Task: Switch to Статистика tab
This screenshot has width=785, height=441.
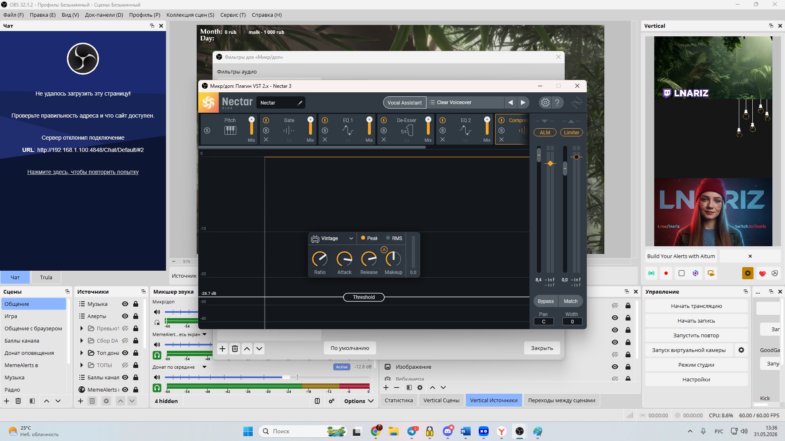Action: [399, 401]
